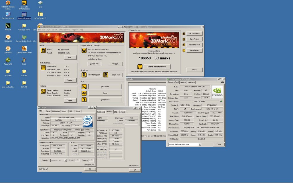
Task: Open the asus backup bios folder
Action: 8,83
